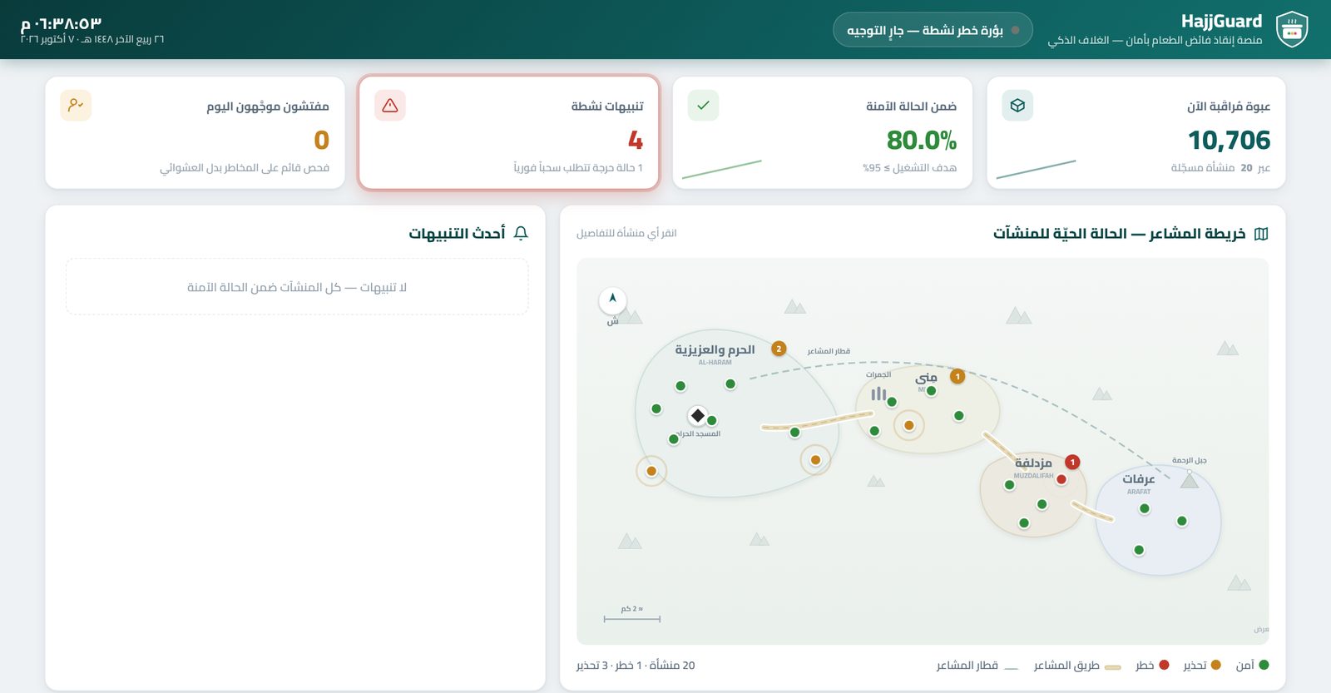The height and width of the screenshot is (693, 1331).
Task: Click the قطار المشاعر legend entry
Action: tap(977, 666)
